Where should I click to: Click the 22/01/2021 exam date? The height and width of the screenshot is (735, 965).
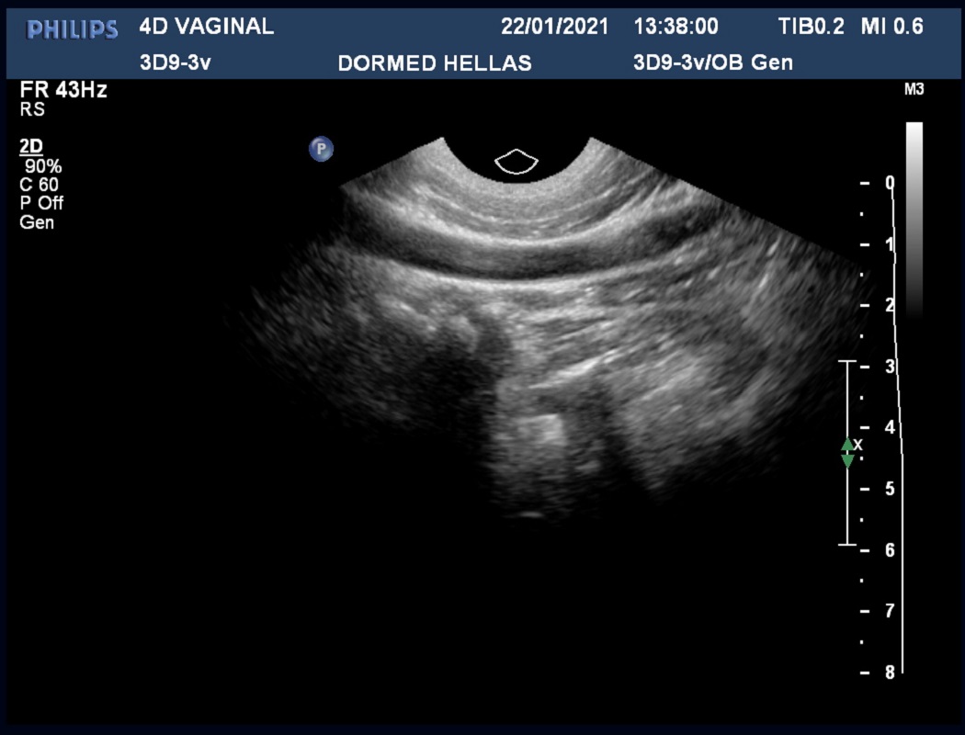pos(554,27)
